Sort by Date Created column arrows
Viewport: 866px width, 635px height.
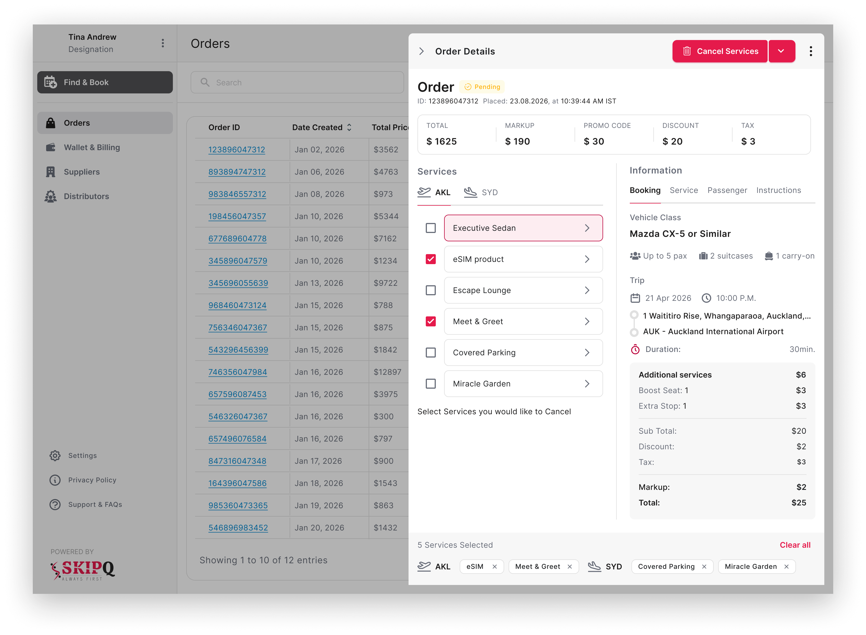(349, 127)
